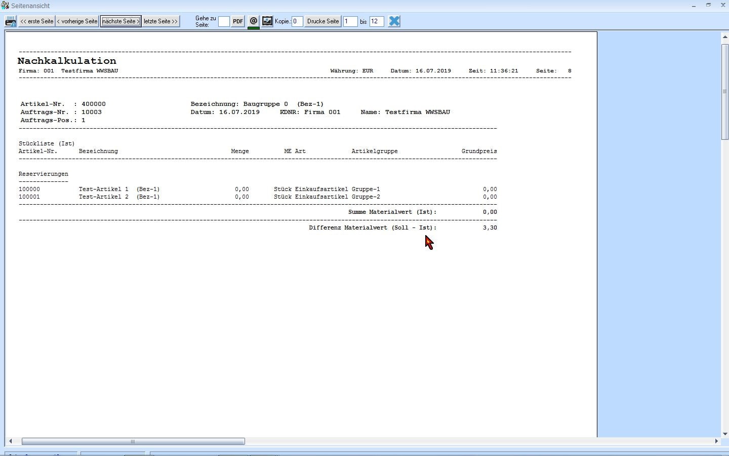Advance with 'nächste Seite >' button
This screenshot has height=456, width=729.
pyautogui.click(x=120, y=21)
